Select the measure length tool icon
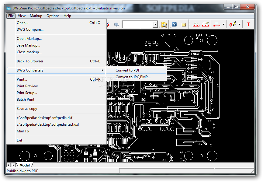 point(196,25)
